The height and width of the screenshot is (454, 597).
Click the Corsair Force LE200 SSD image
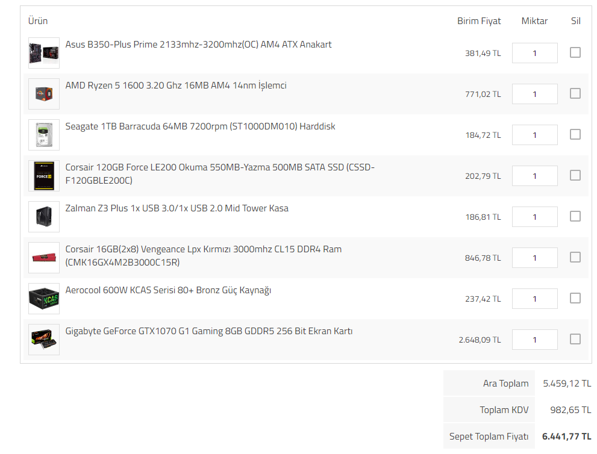pos(44,176)
